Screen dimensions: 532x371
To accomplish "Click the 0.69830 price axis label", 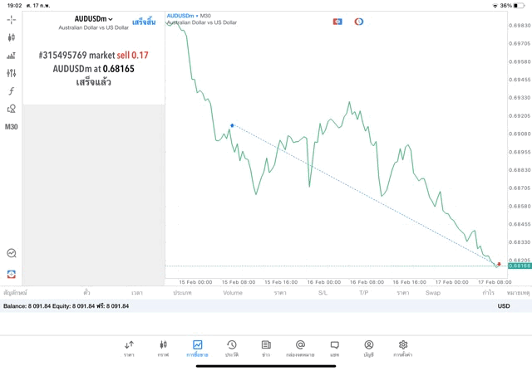I will [x=520, y=26].
